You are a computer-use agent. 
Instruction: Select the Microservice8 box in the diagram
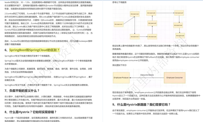[178, 25]
